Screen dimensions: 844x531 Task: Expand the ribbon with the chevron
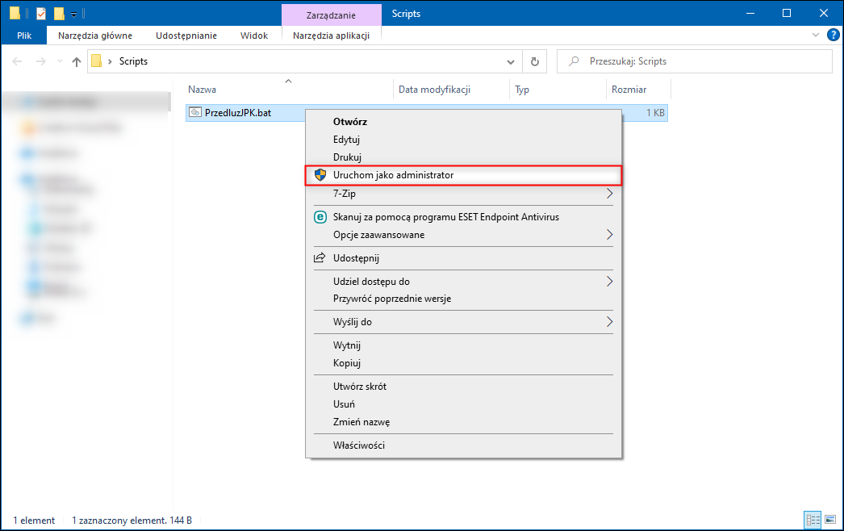tap(815, 36)
